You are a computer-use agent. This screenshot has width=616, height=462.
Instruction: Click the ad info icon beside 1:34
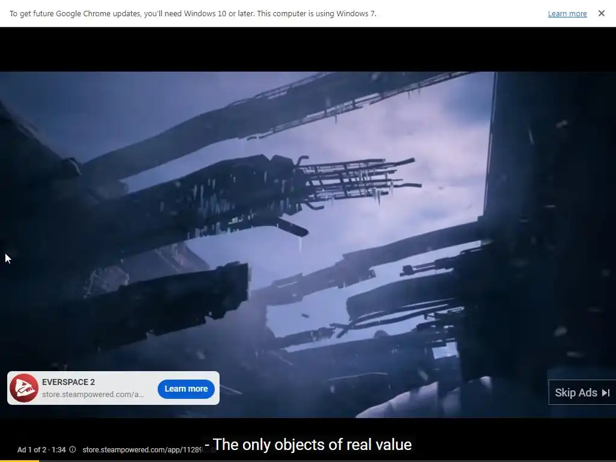coord(72,449)
